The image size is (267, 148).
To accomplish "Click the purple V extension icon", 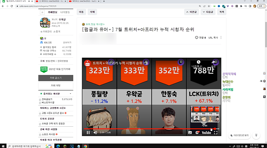I will pyautogui.click(x=228, y=6).
